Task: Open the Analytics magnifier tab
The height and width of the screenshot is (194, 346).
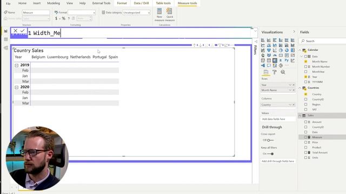Action: click(x=283, y=72)
